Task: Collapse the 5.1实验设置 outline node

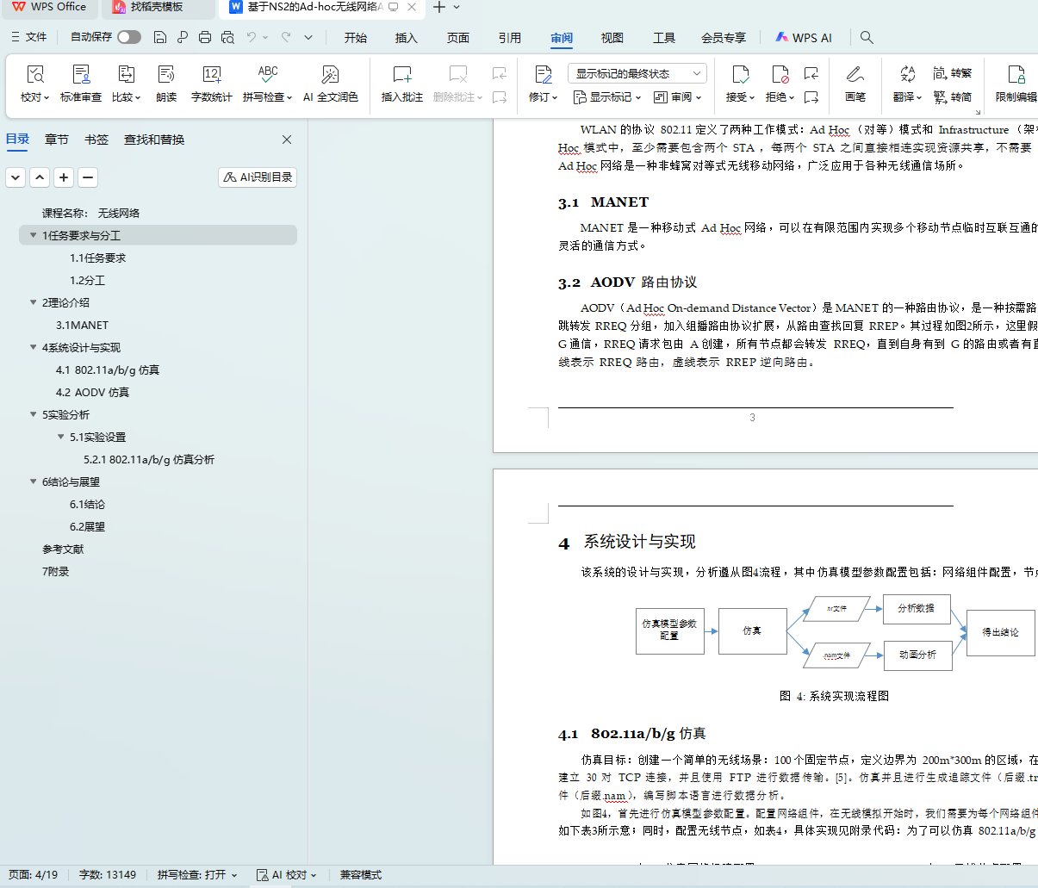Action: tap(61, 437)
